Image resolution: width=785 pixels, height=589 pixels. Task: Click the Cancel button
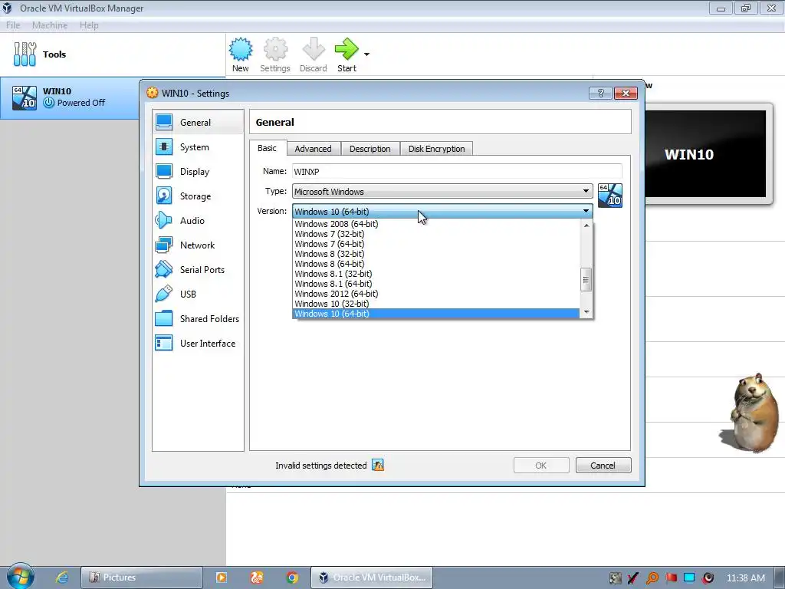click(603, 466)
